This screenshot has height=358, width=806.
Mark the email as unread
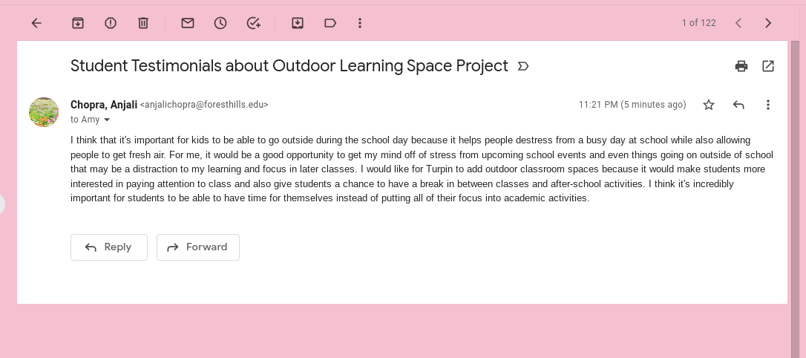[x=188, y=23]
